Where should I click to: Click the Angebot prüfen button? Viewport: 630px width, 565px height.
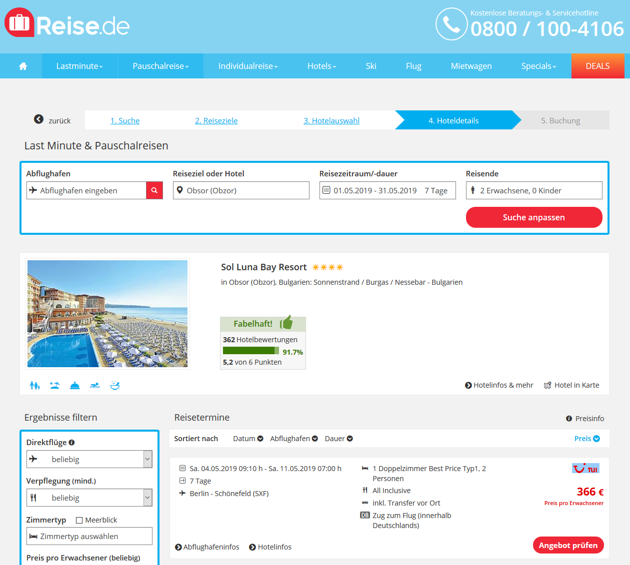pos(568,545)
